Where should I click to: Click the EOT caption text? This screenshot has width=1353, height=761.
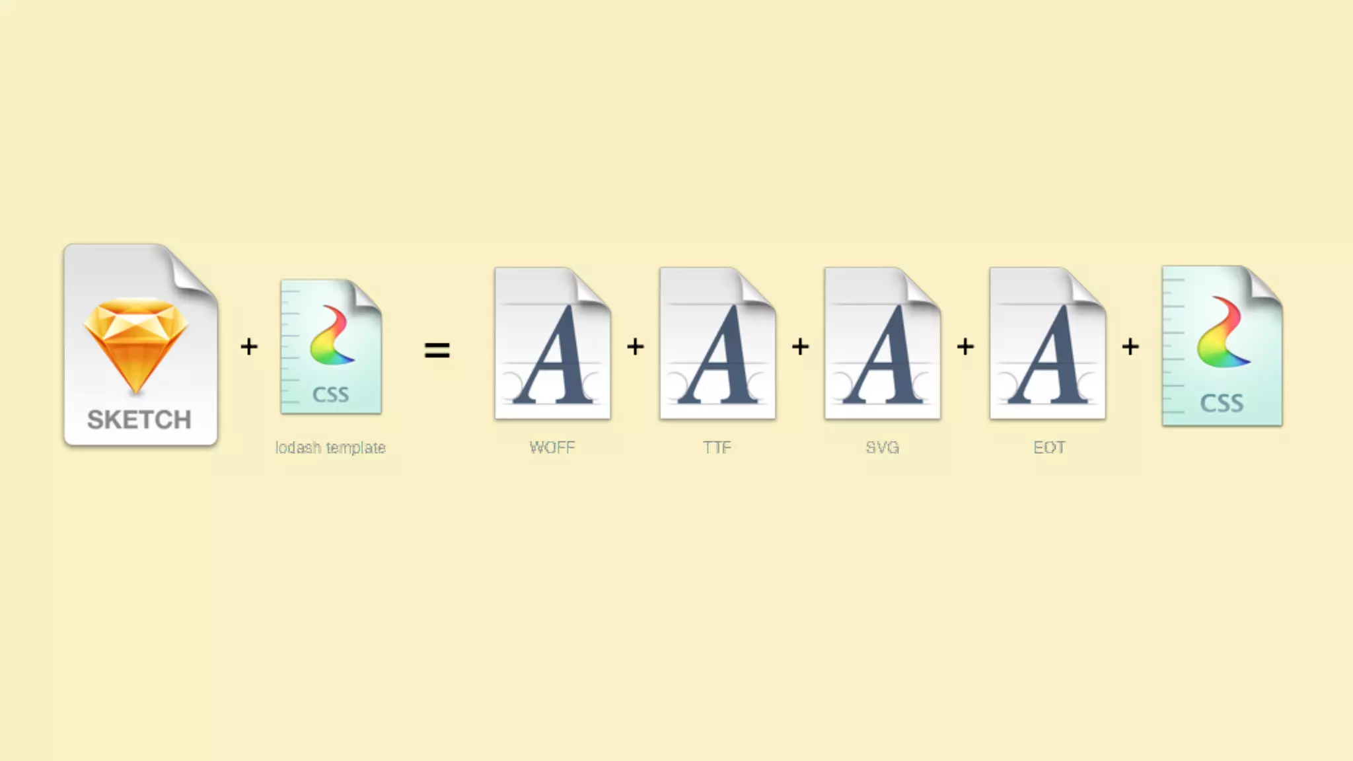(1049, 448)
